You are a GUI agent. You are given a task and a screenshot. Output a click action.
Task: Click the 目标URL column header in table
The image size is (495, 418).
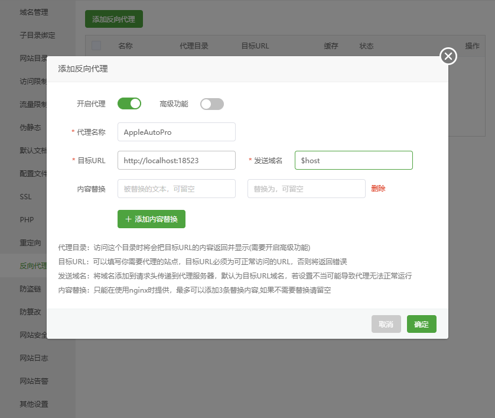tap(255, 46)
